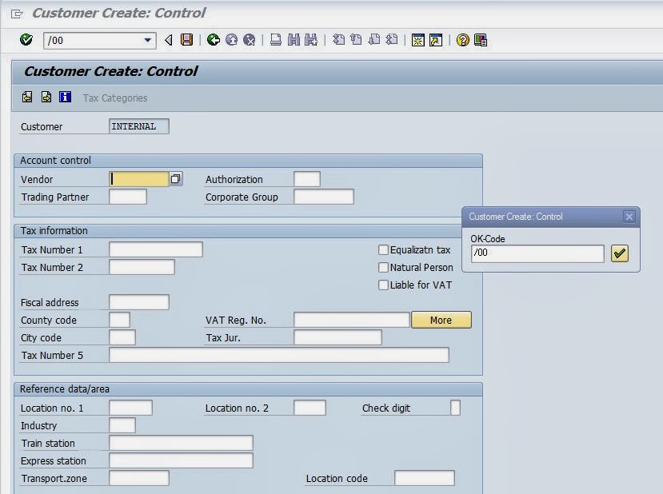Confirm the dialog with the checkmark button
Screen dimensions: 663x494
[620, 253]
